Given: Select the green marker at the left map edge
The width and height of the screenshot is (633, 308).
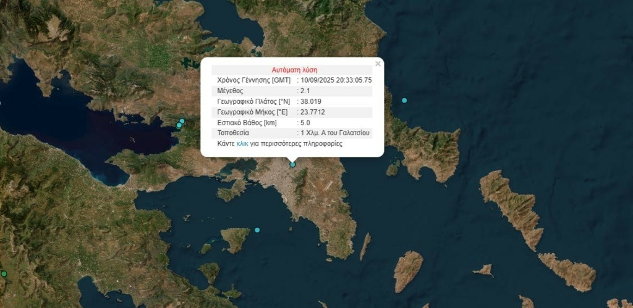Looking at the screenshot, I should click(4, 273).
